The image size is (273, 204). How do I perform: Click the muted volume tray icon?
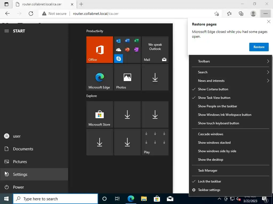pyautogui.click(x=238, y=199)
